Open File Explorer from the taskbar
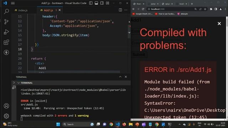Screen dimensions: 228x128 click(x=131, y=124)
